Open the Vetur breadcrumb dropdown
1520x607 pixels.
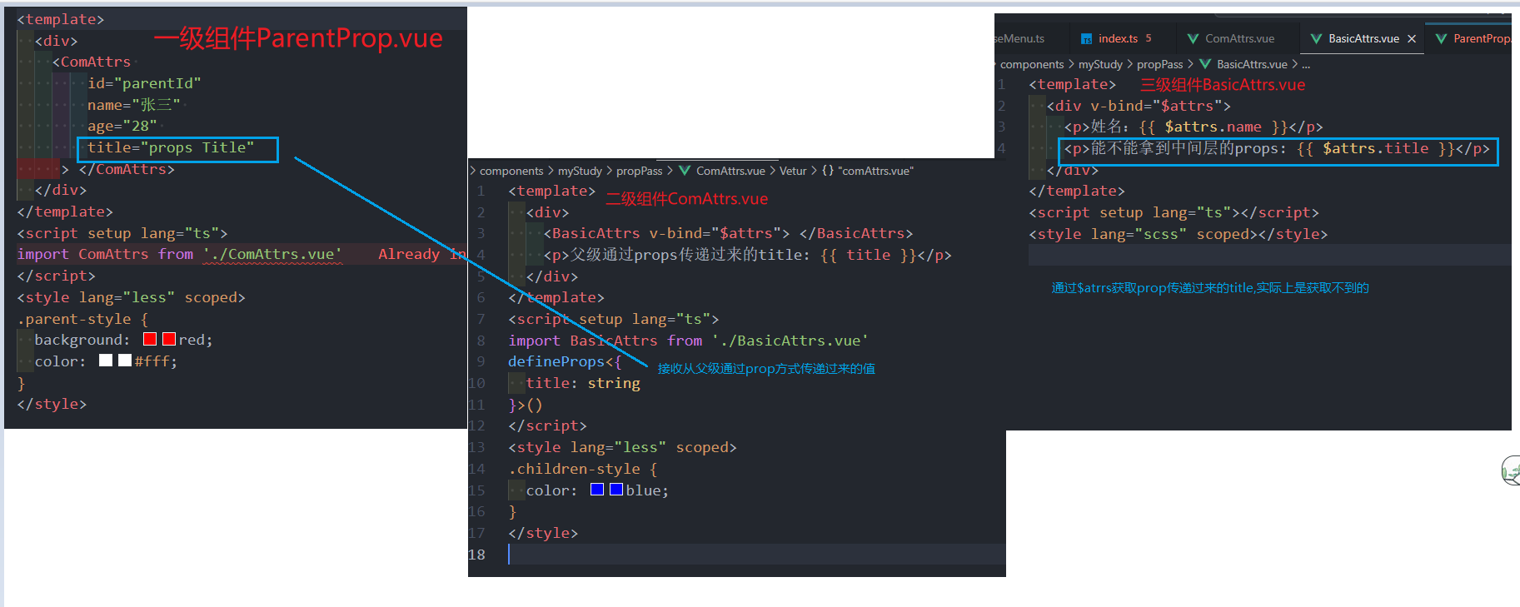pos(793,171)
